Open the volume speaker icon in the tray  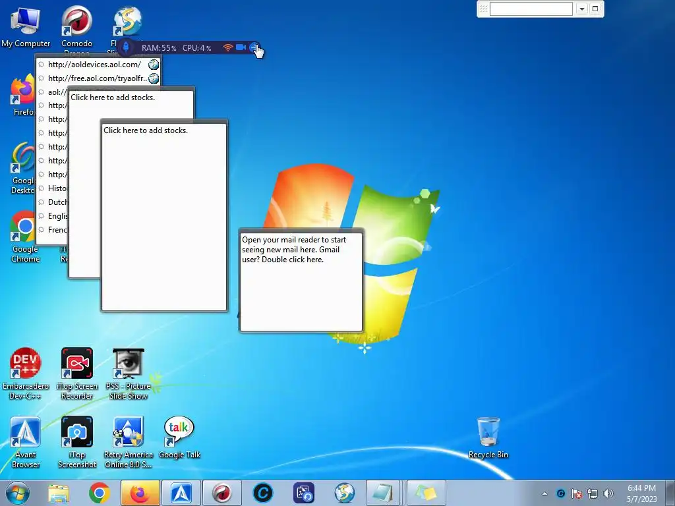(608, 493)
